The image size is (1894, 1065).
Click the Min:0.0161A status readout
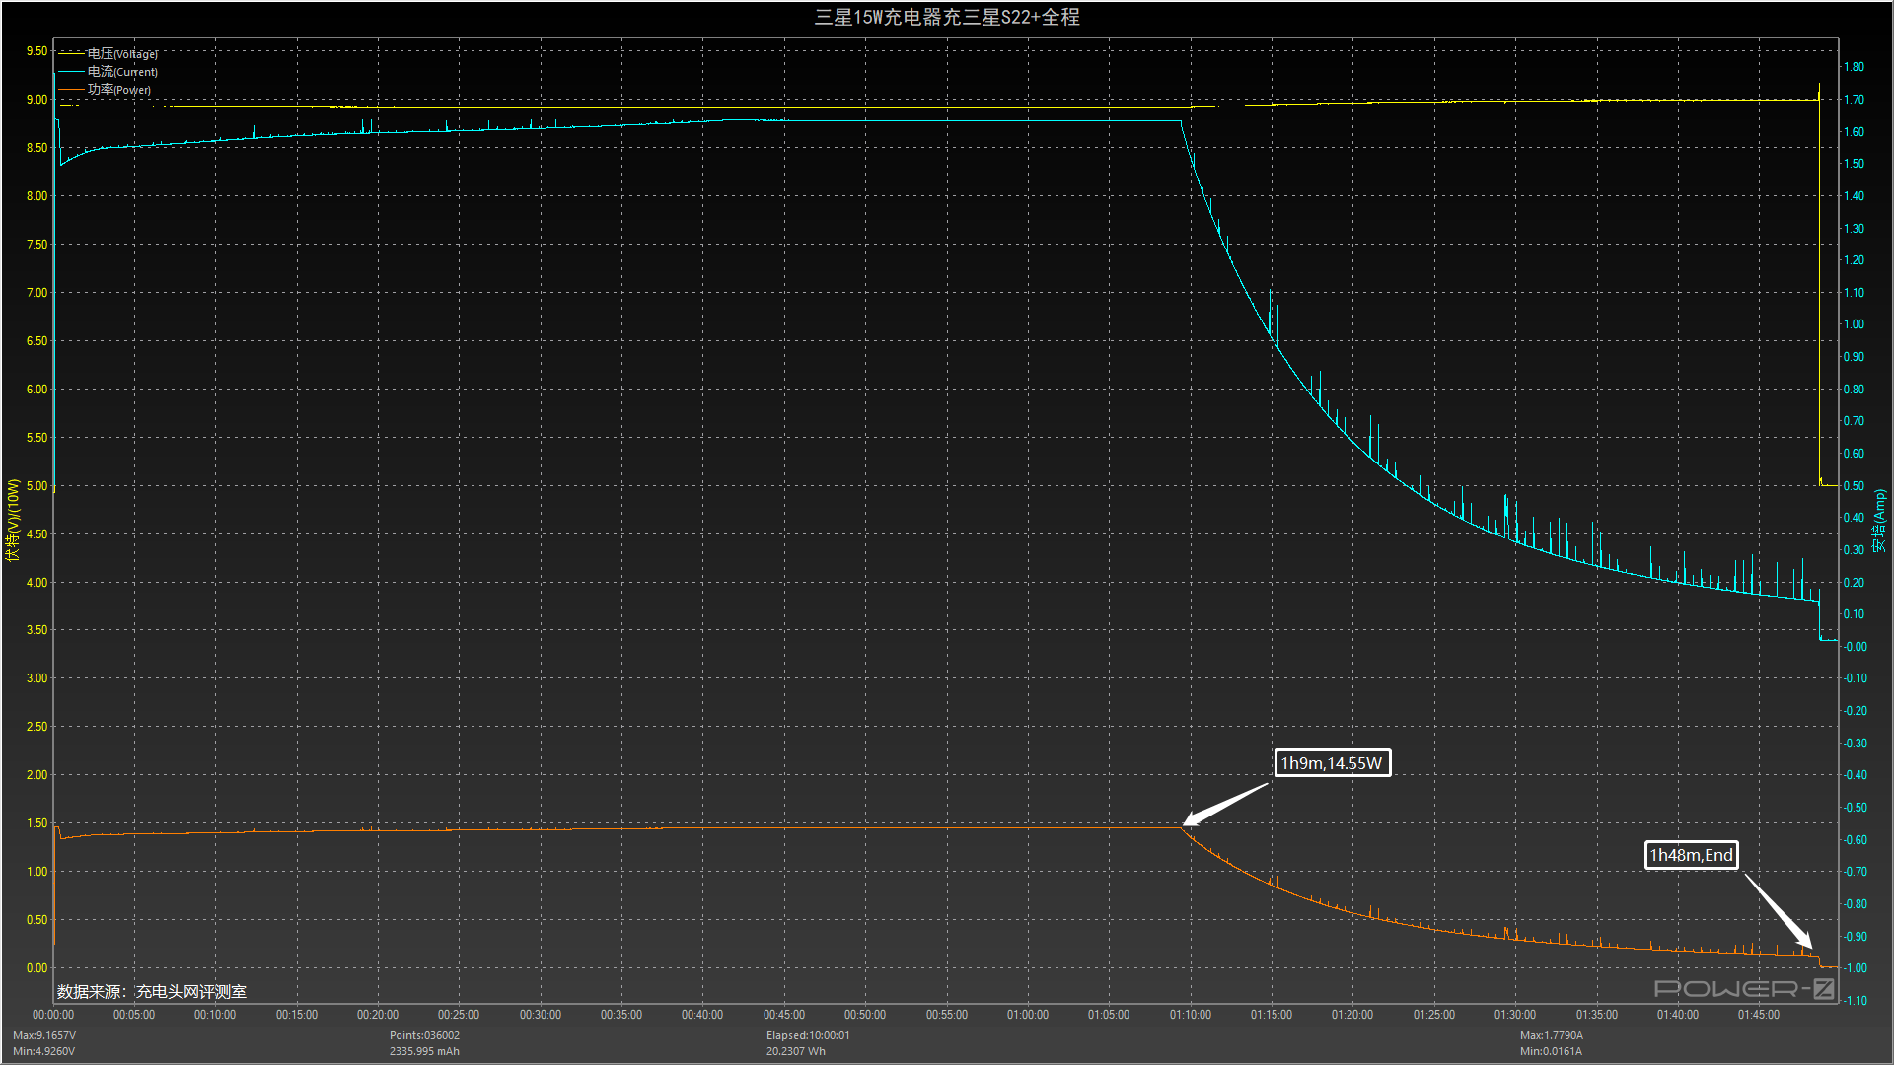[1551, 1051]
